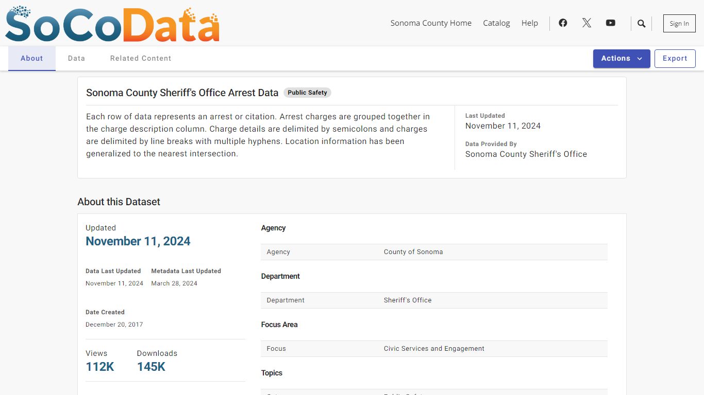Click the large 'November 11, 2024' updated date
The width and height of the screenshot is (704, 395).
pyautogui.click(x=138, y=241)
